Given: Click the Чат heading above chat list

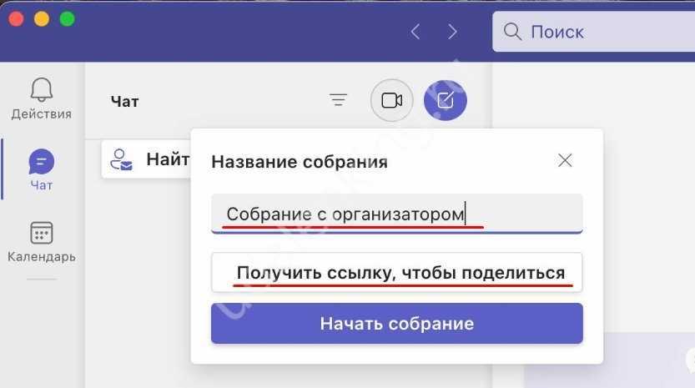Looking at the screenshot, I should (124, 101).
